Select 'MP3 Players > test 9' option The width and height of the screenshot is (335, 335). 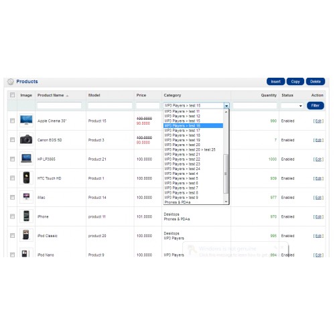point(193,198)
